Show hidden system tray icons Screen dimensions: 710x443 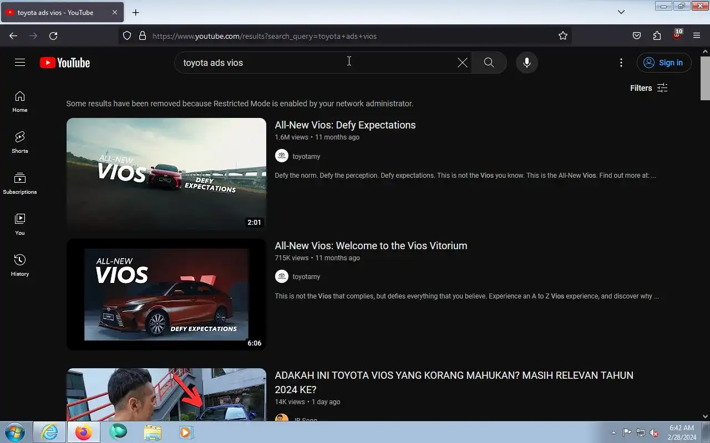coord(613,432)
